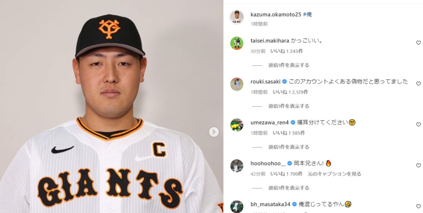The height and width of the screenshot is (213, 423).
Task: Click the Giants player photo
Action: coord(112,106)
